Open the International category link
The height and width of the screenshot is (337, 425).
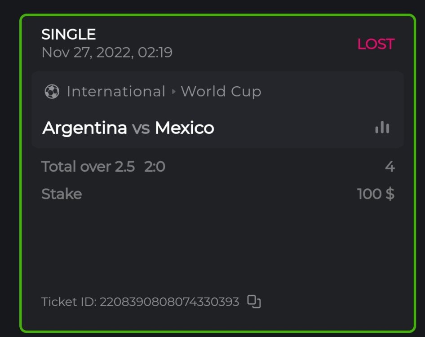pos(116,92)
